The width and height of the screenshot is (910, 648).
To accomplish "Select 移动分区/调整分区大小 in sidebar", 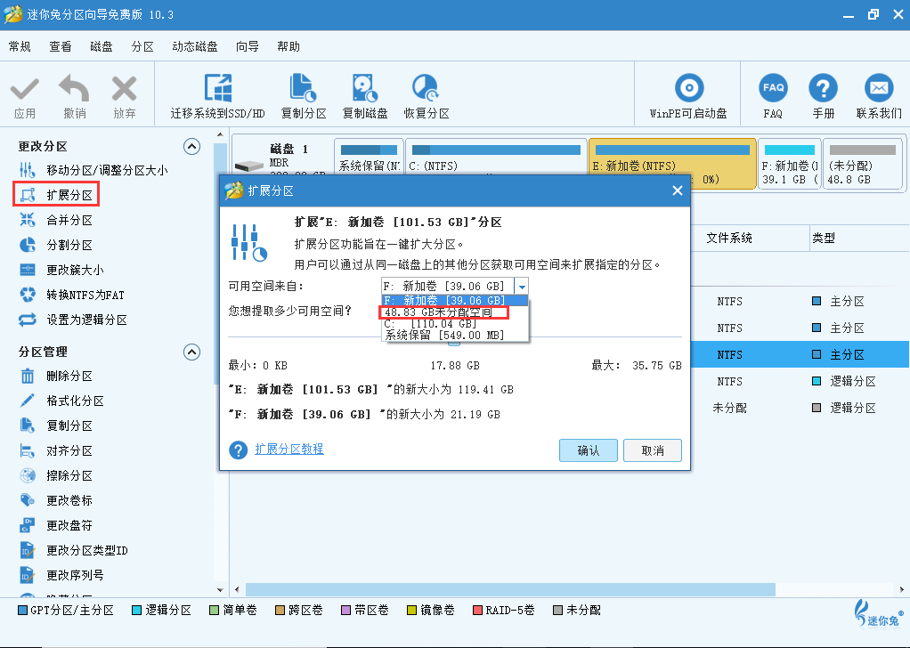I will (93, 170).
